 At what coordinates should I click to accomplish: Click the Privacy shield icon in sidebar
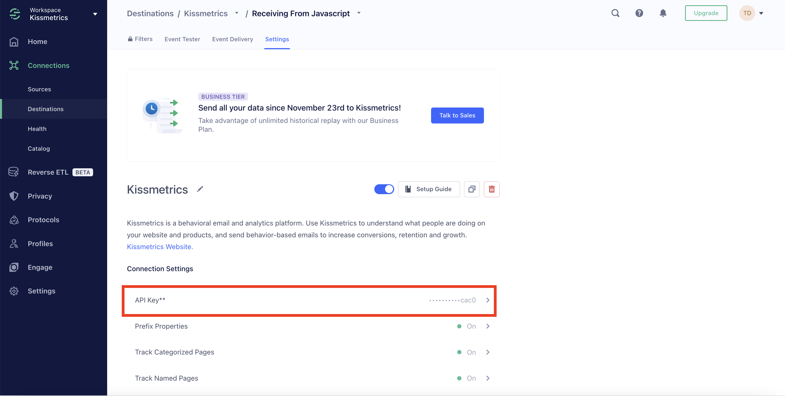point(14,196)
